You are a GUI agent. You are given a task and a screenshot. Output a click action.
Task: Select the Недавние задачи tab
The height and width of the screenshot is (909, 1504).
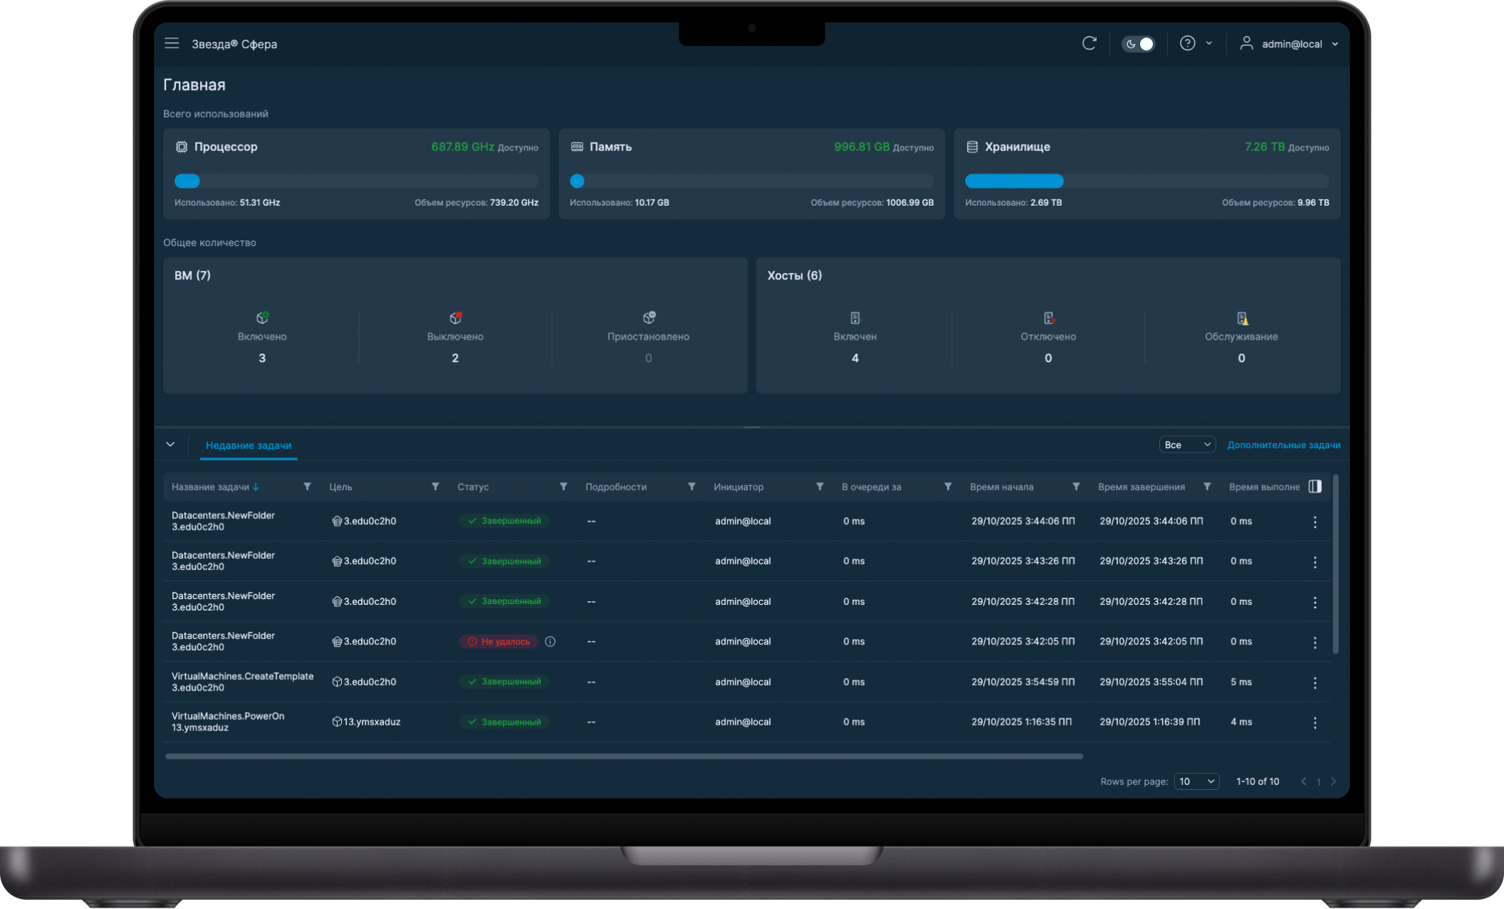(x=248, y=445)
